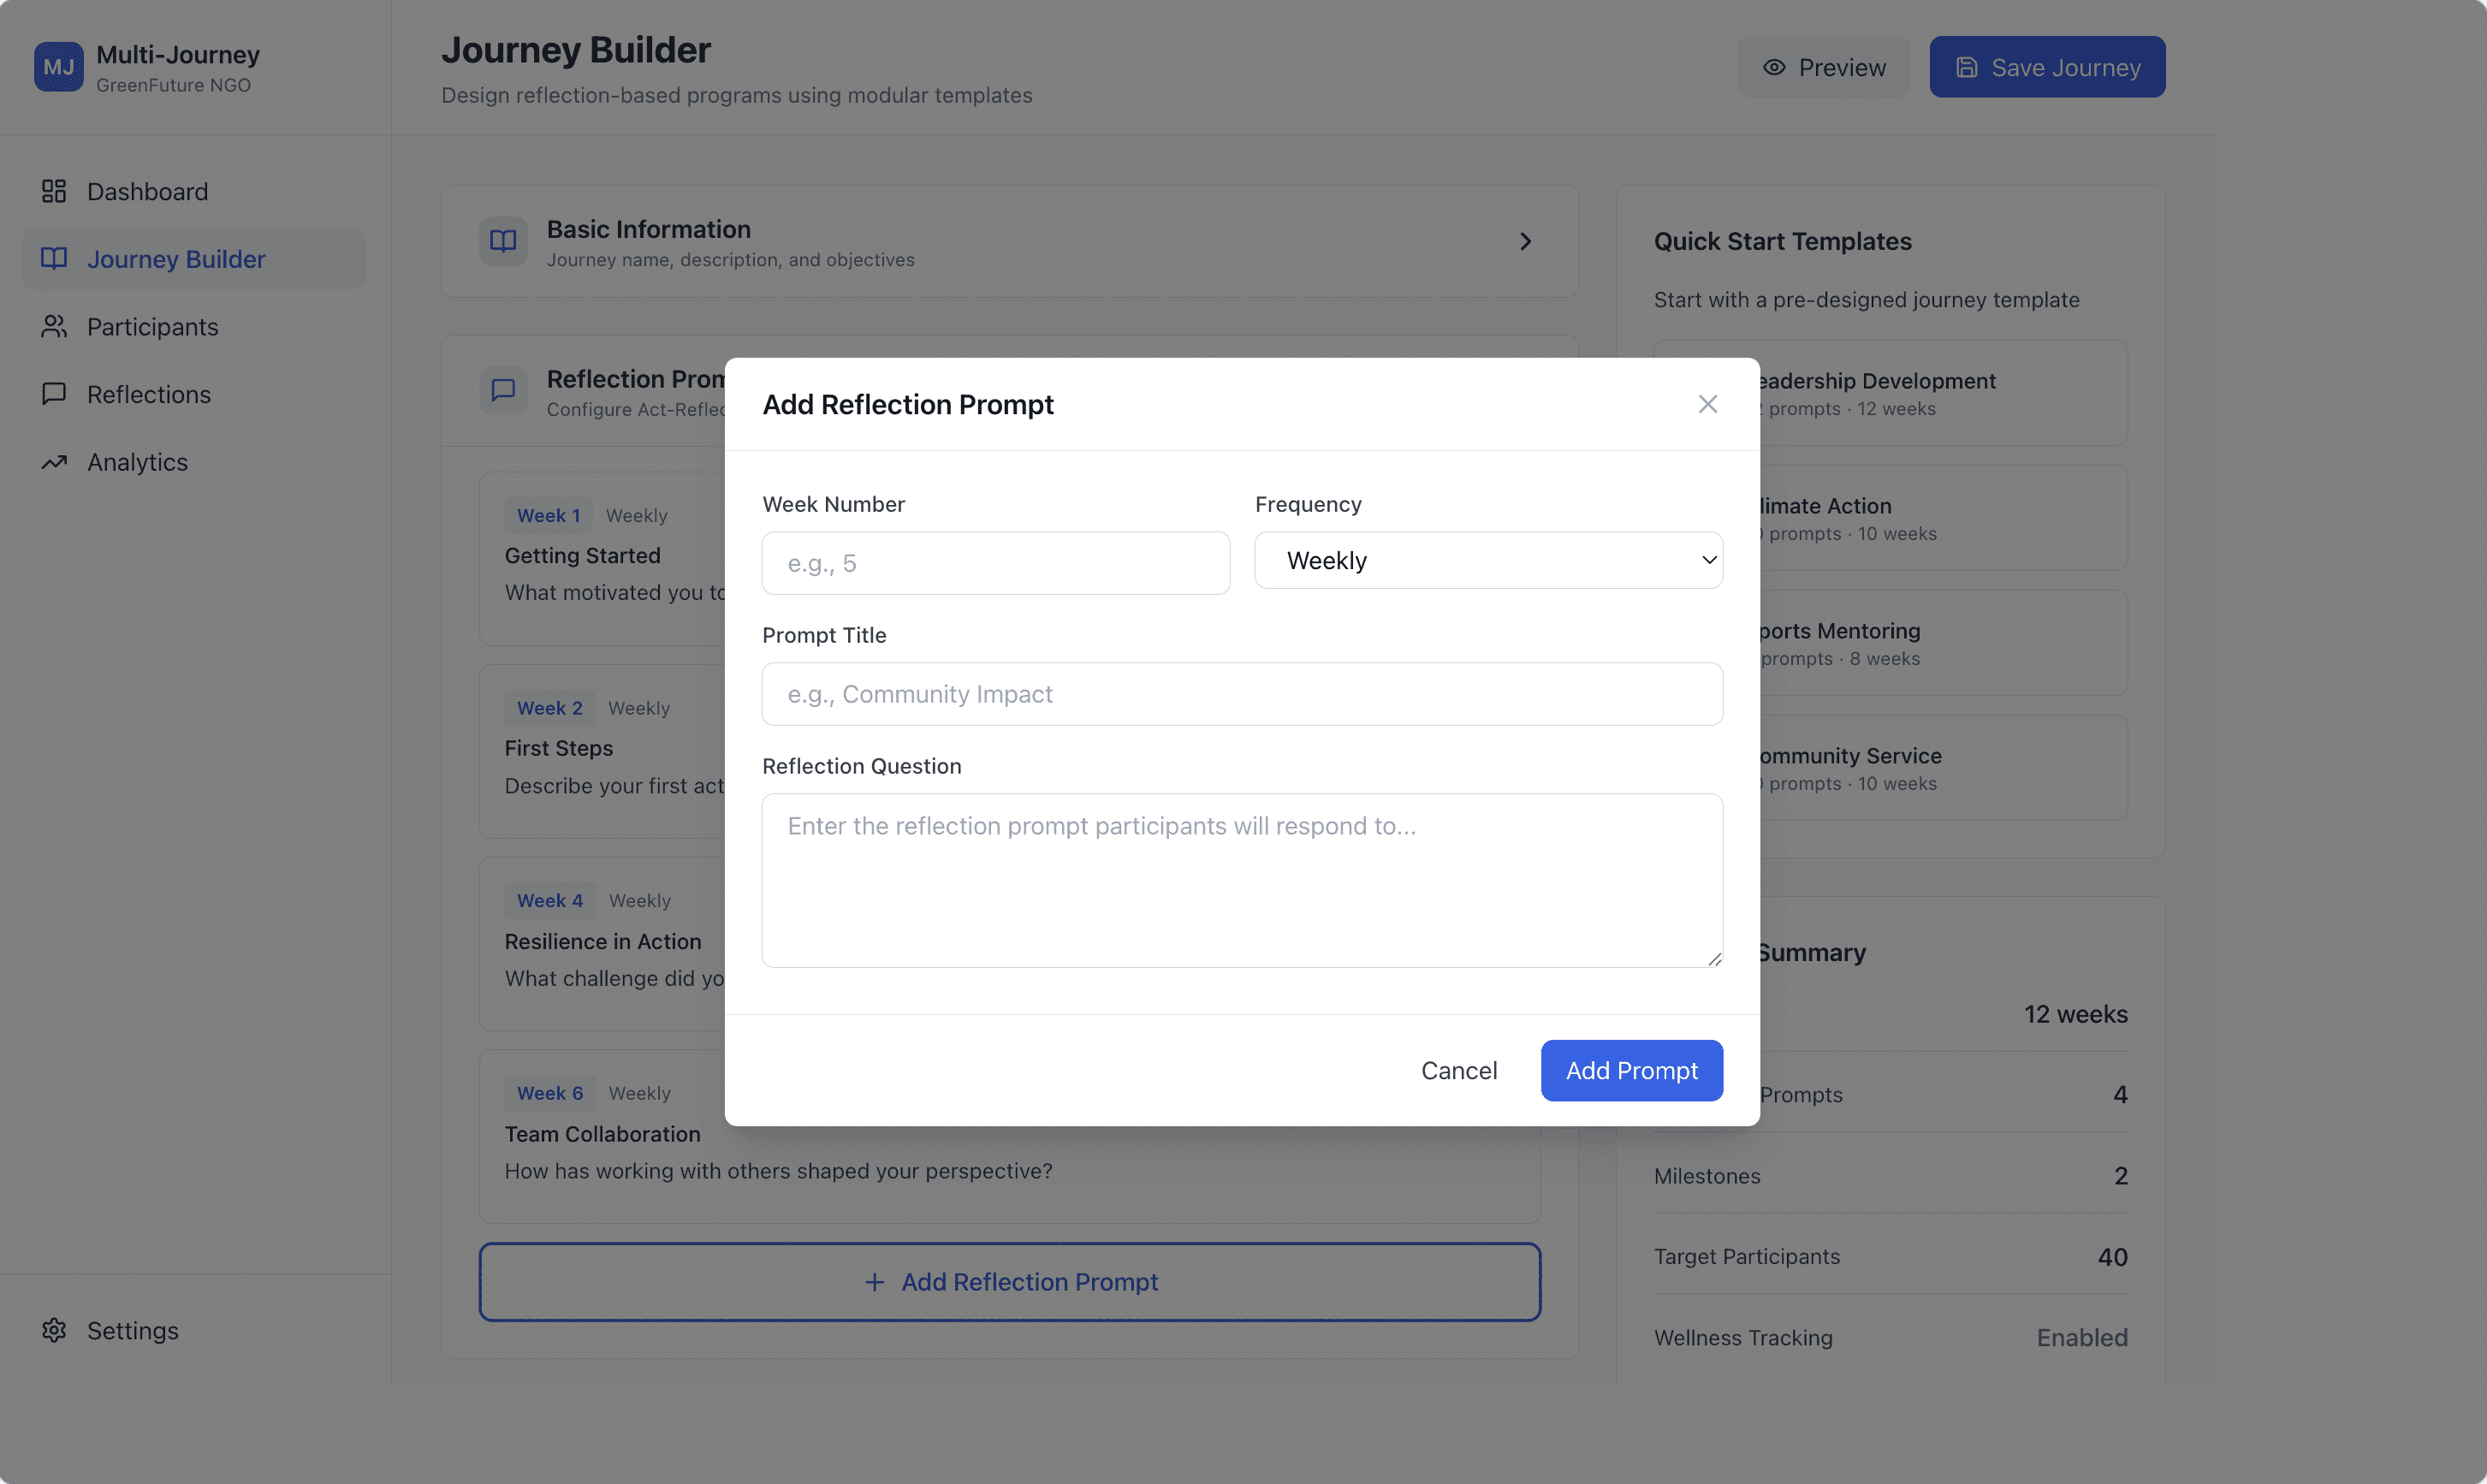Image resolution: width=2487 pixels, height=1484 pixels.
Task: Open the Frequency dropdown
Action: point(1488,561)
